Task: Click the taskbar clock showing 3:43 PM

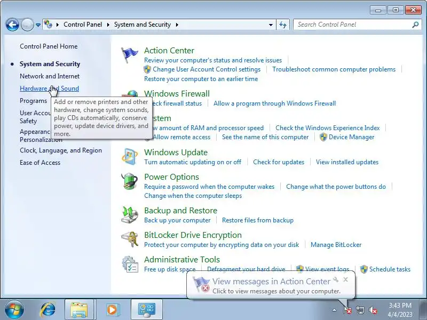Action: click(400, 310)
